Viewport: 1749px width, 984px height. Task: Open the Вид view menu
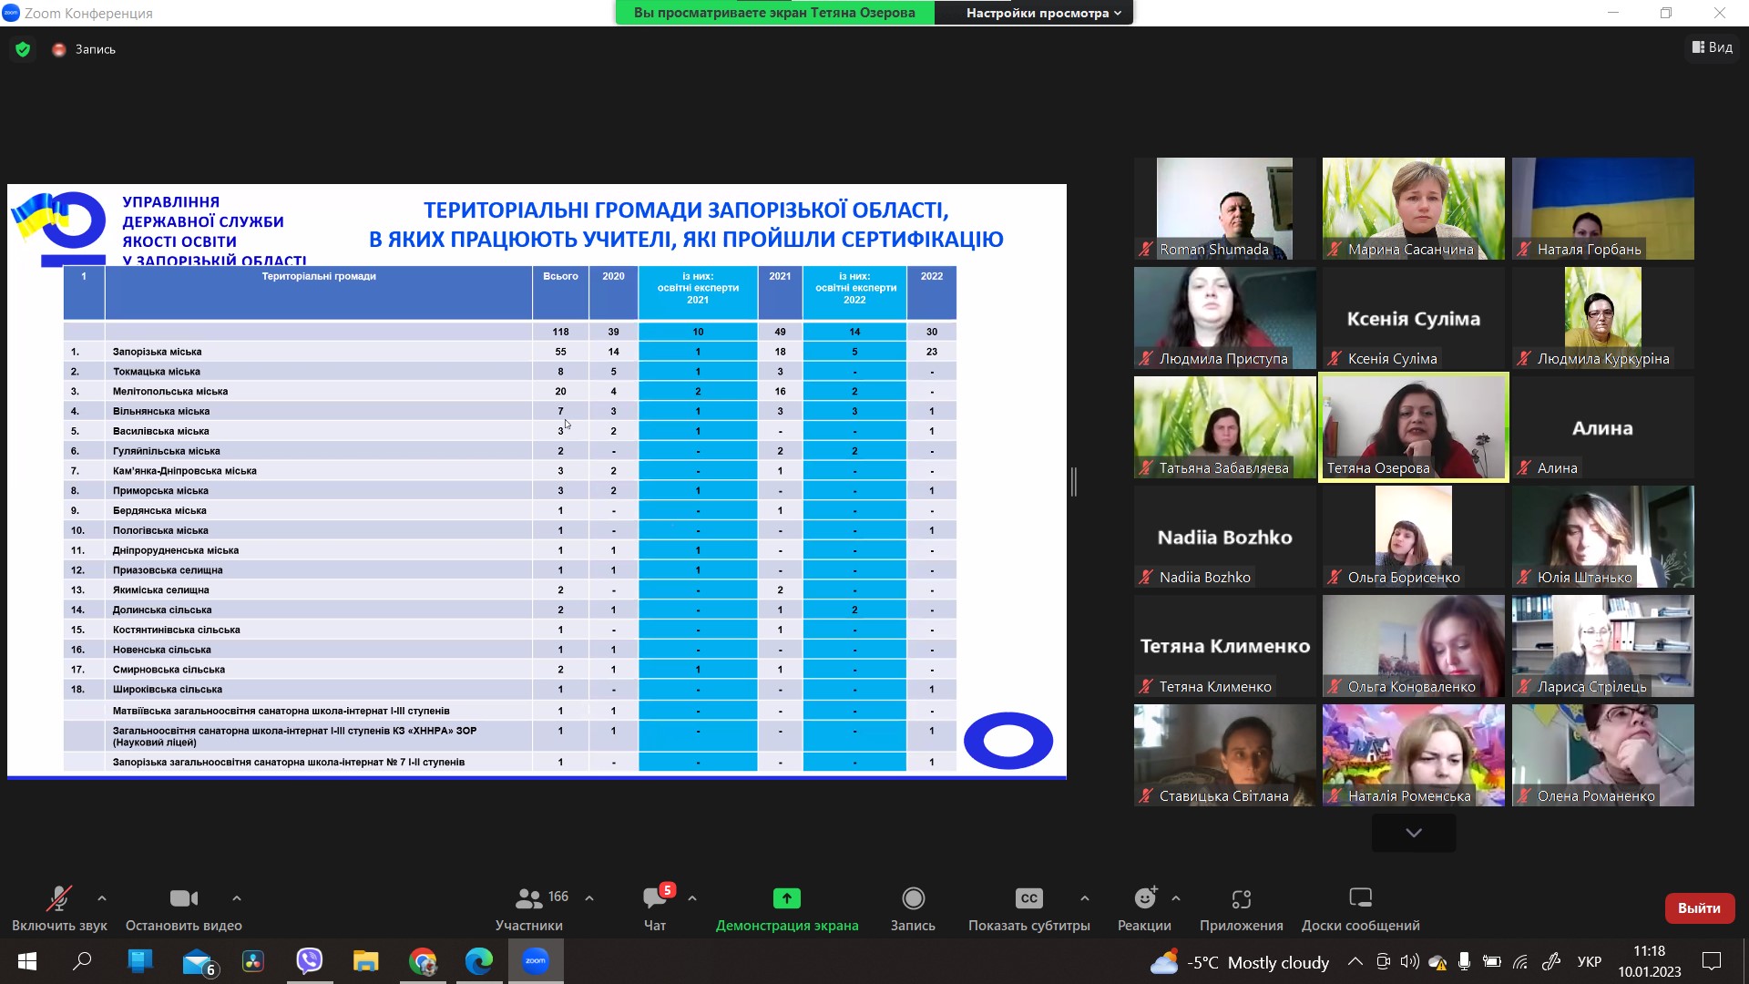[x=1712, y=47]
